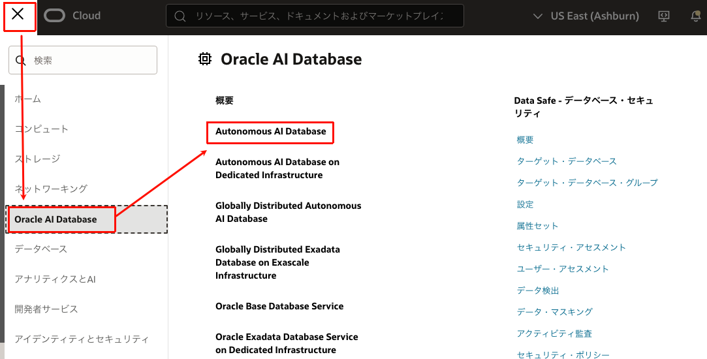Viewport: 707px width, 359px height.
Task: Open the Autonomous AI Database link
Action: point(270,132)
